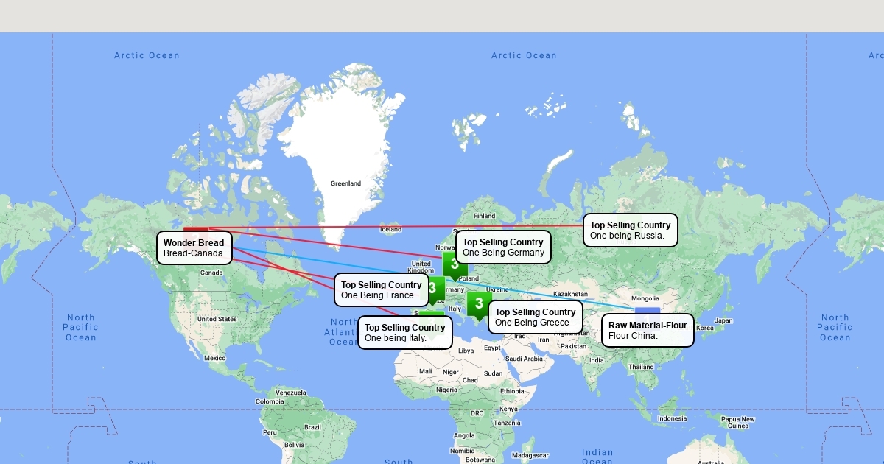This screenshot has height=464, width=884.
Task: Click the United States map label
Action: (217, 319)
